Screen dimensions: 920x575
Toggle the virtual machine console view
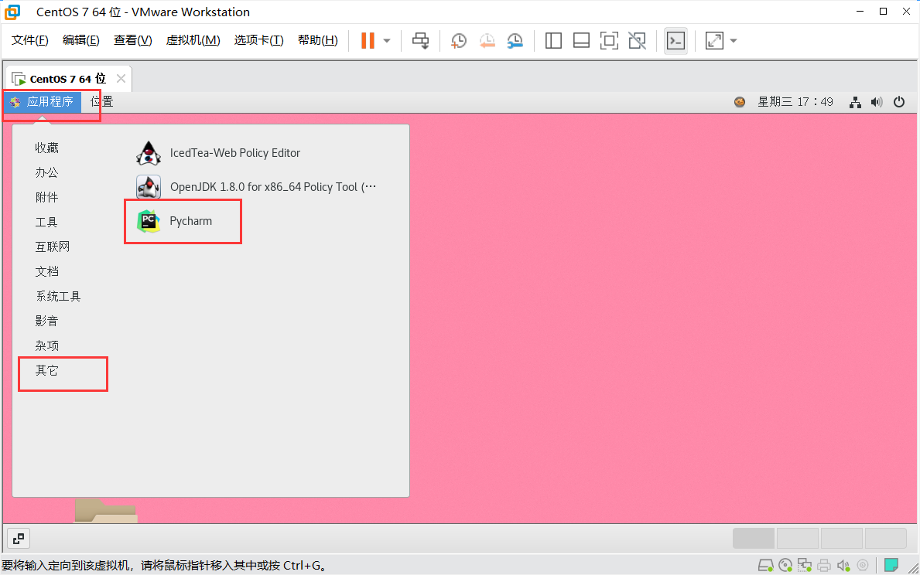(675, 40)
